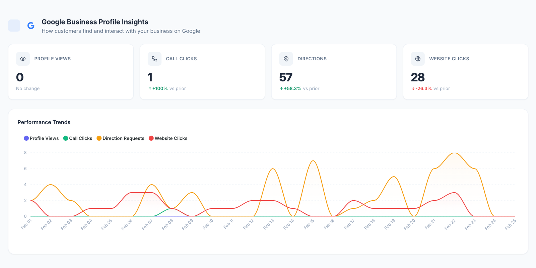Toggle Profile Views series in chart legend
Screen dimensions: 536x268
(x=41, y=138)
